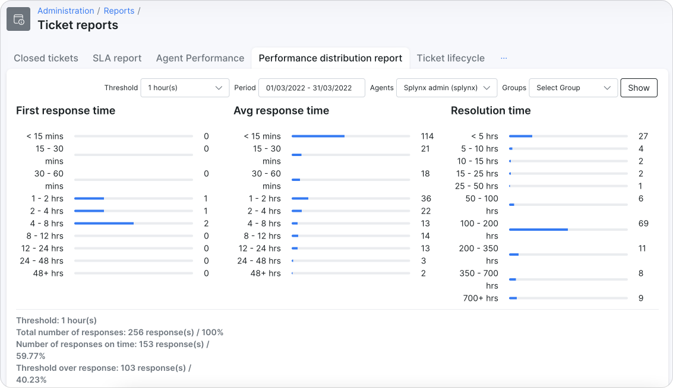Open the Agents dropdown showing Splynx admin

point(446,87)
